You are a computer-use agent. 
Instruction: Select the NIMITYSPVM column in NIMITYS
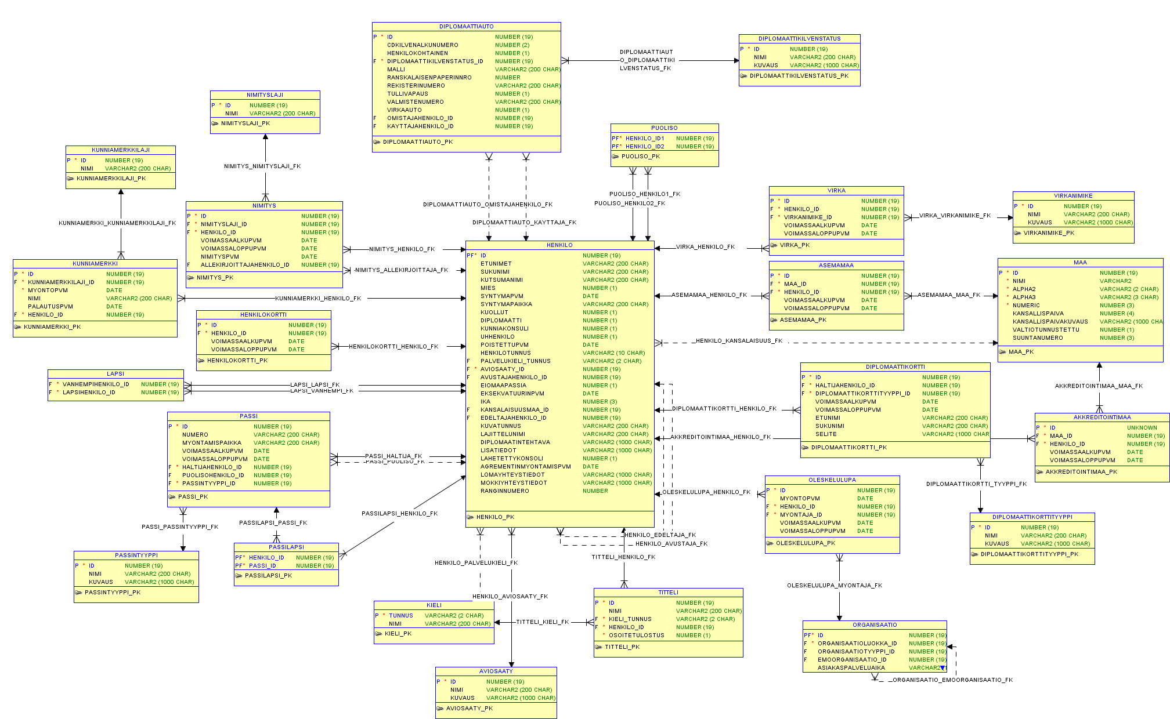point(264,257)
